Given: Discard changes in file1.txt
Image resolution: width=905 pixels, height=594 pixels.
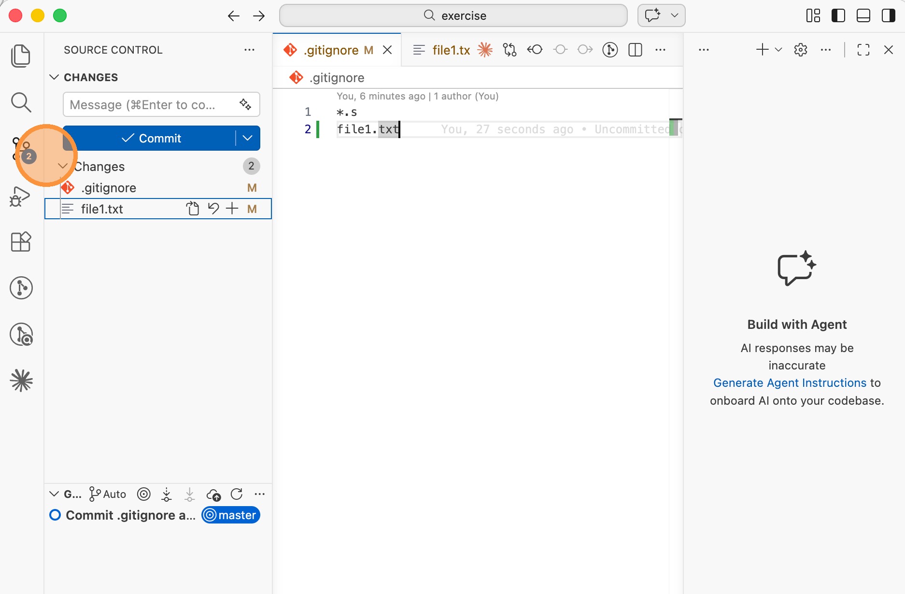Looking at the screenshot, I should point(213,209).
